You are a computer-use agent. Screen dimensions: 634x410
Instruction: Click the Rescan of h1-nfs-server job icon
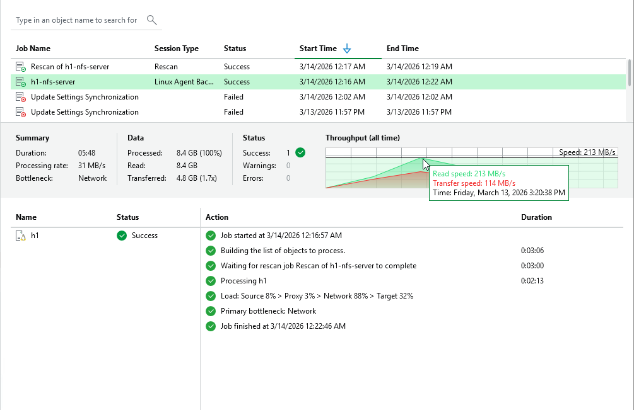pos(21,67)
